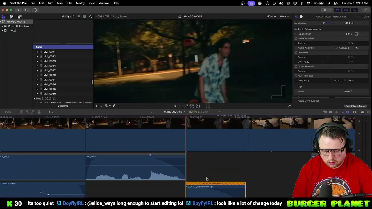This screenshot has width=372, height=209.
Task: Toggle Audio Enhancements section visibility
Action: 296,29
